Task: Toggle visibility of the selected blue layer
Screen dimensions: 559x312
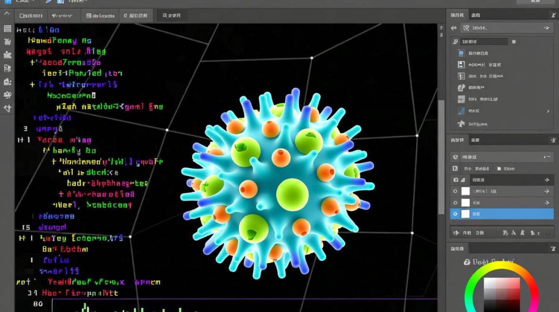Action: pyautogui.click(x=455, y=214)
